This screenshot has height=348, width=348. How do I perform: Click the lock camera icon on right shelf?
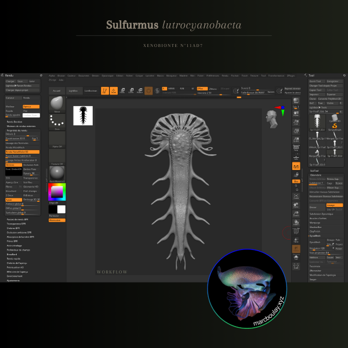[x=296, y=175]
